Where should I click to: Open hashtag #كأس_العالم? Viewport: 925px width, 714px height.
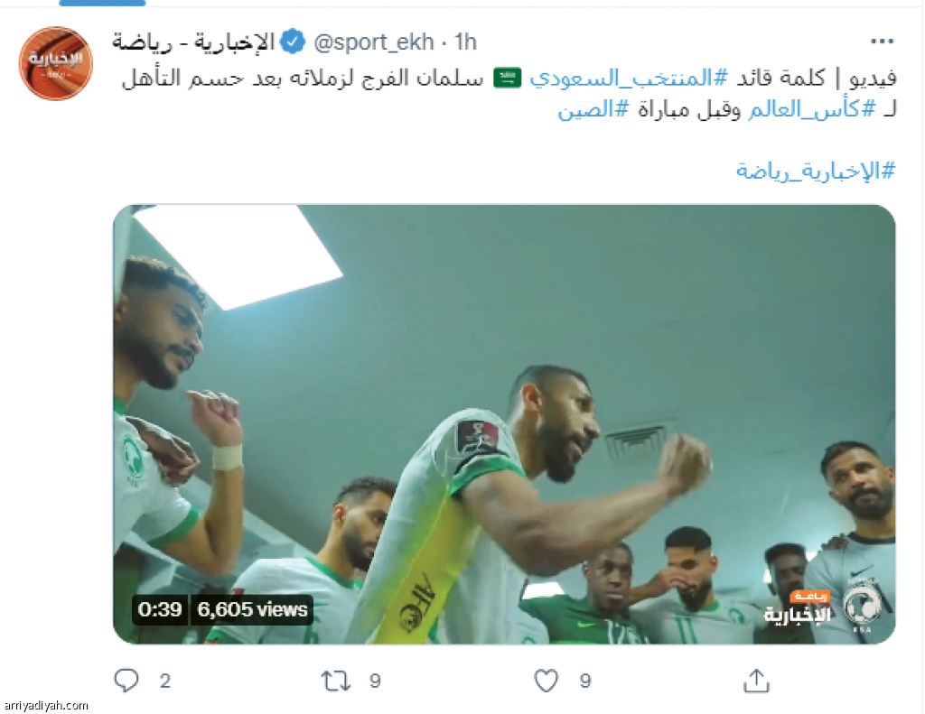[812, 109]
